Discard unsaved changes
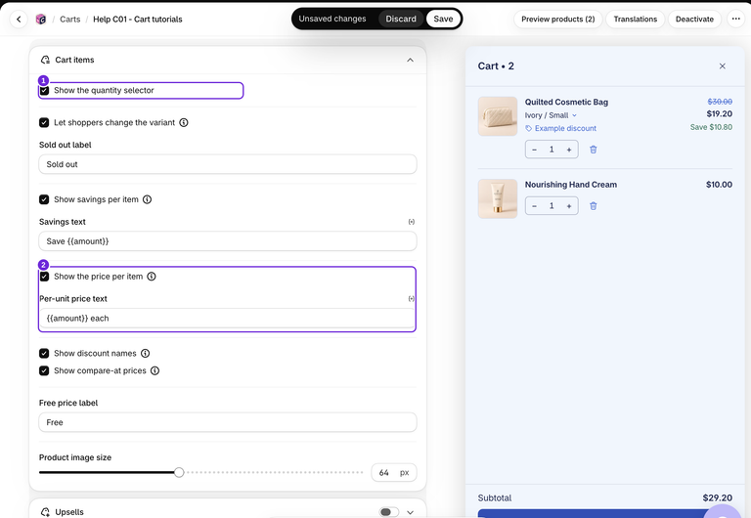The width and height of the screenshot is (751, 518). 401,19
